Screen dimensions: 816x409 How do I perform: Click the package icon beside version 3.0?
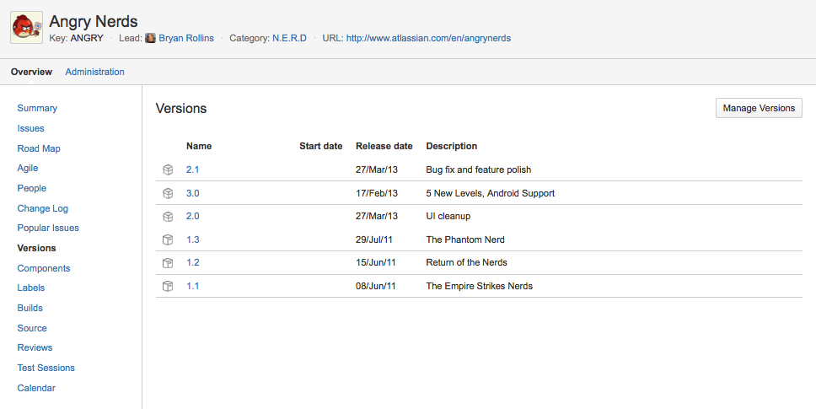point(168,193)
